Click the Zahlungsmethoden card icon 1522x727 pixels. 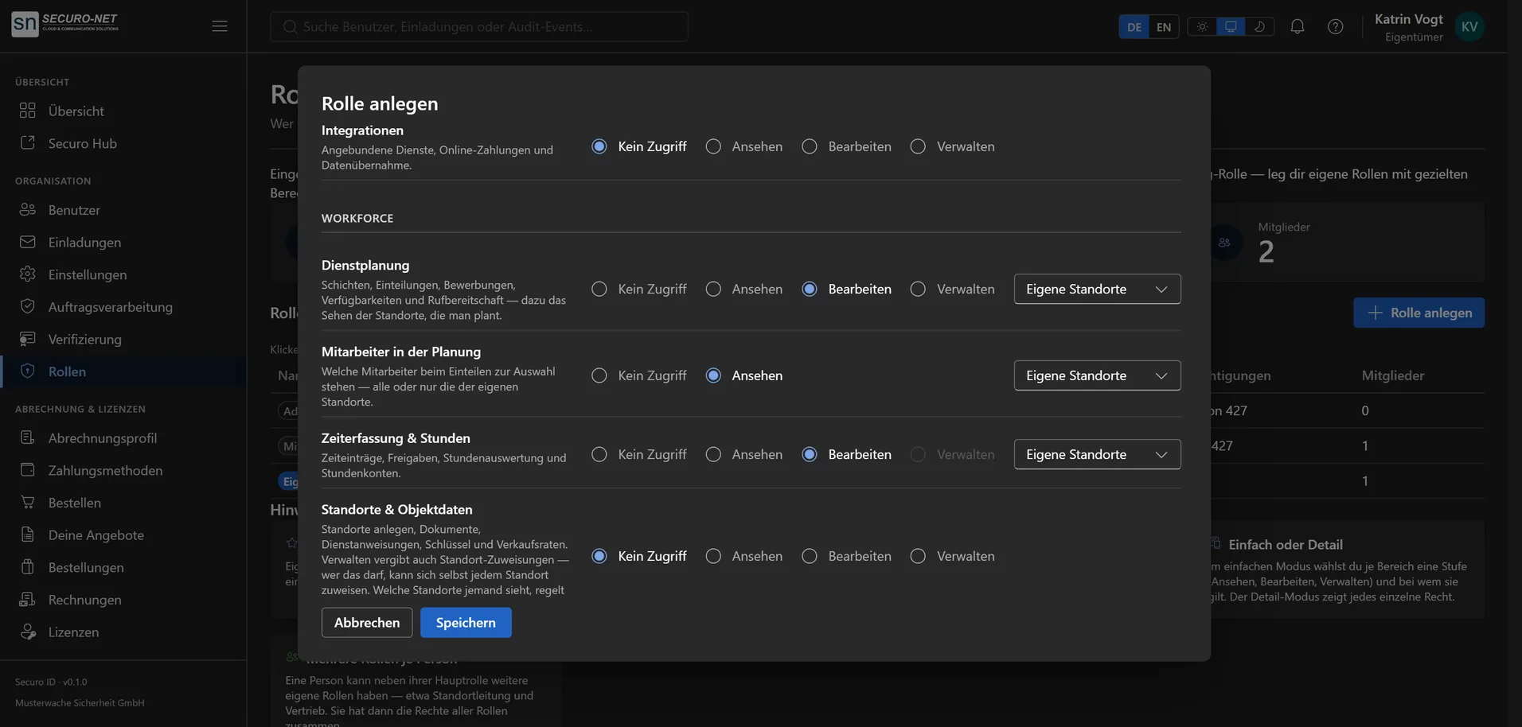pos(28,470)
